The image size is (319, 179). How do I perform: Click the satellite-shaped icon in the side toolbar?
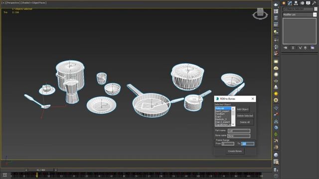click(276, 140)
